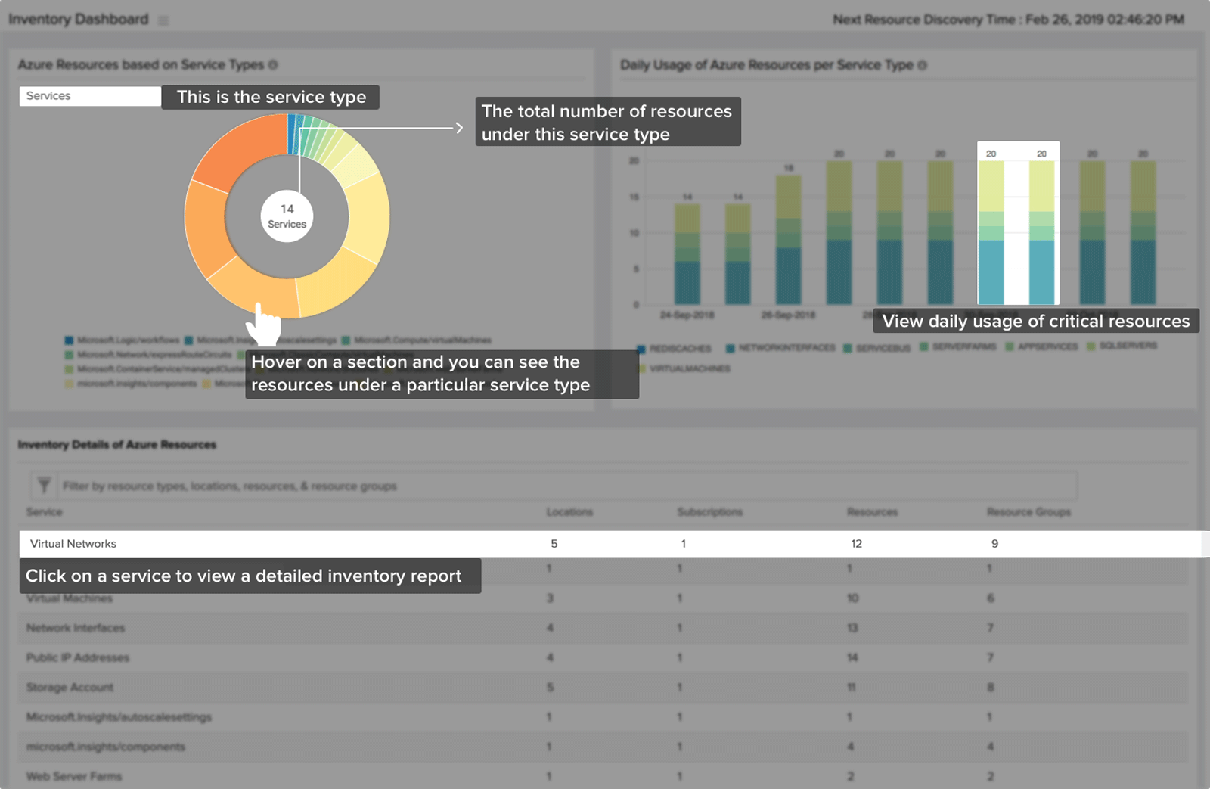Sort table by the Resources column header
This screenshot has height=789, width=1210.
[x=872, y=512]
